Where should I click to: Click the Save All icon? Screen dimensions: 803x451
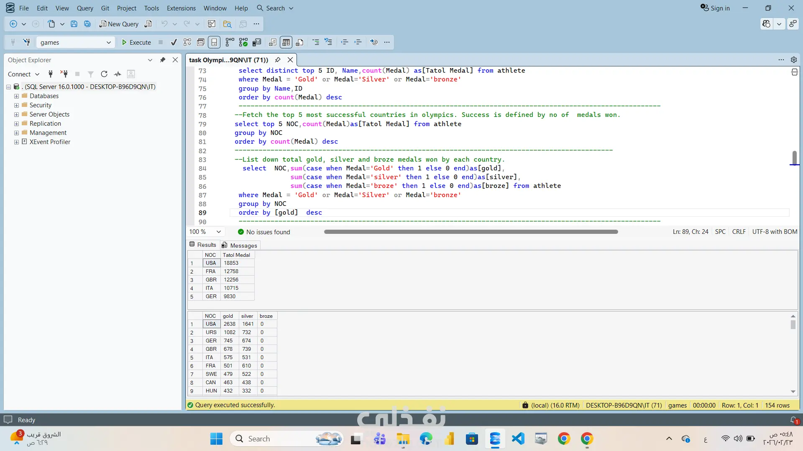point(87,24)
